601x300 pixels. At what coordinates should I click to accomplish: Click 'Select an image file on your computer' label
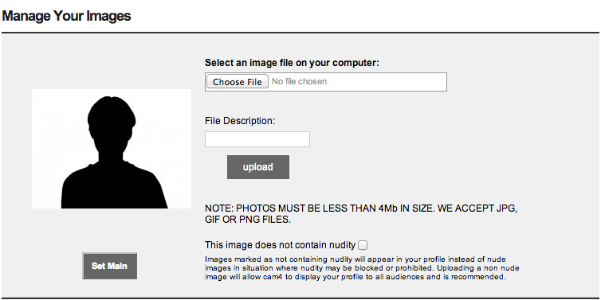click(292, 63)
